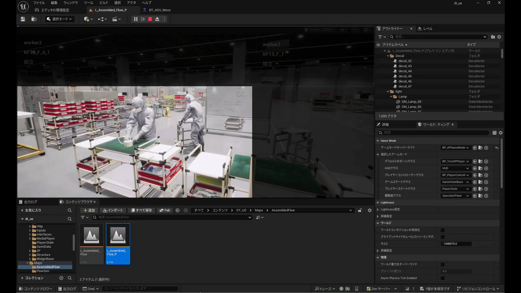Screen dimensions: 521x293
Task: Check the override world gravity checkbox
Action: [443, 265]
